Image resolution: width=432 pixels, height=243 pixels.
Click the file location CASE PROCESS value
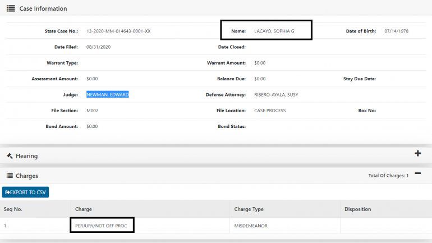(x=270, y=111)
